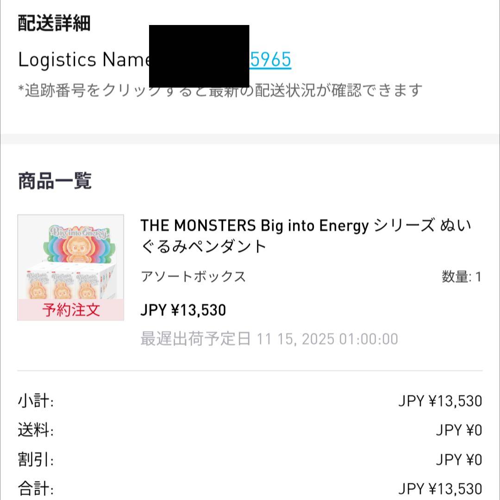Click the 予約注文 preorder badge
Screen dimensions: 500x500
69,311
